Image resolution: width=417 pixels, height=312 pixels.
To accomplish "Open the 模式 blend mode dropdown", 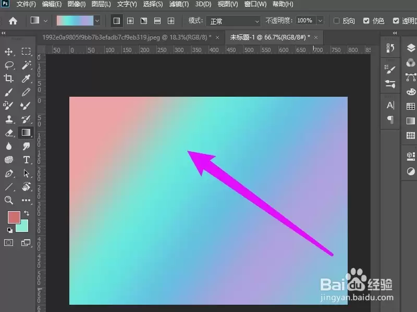I will 233,21.
